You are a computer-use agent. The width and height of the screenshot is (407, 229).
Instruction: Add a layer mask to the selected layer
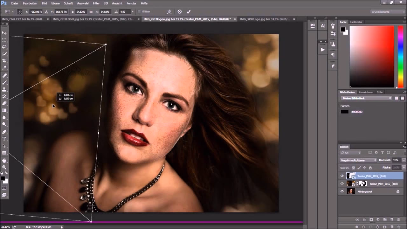click(371, 219)
